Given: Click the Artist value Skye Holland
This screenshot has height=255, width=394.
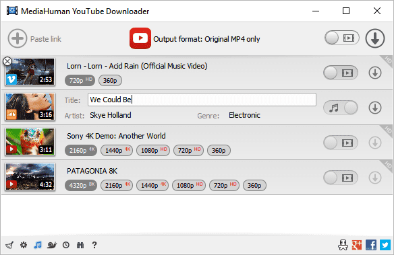Looking at the screenshot, I should pos(111,115).
